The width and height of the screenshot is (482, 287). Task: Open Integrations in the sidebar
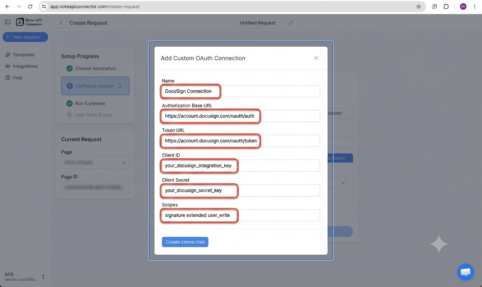[25, 66]
